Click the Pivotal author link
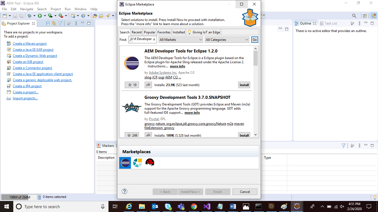The width and height of the screenshot is (378, 212). click(154, 119)
